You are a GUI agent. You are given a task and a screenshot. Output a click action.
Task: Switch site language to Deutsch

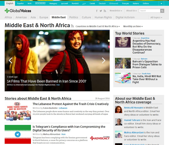point(102,3)
